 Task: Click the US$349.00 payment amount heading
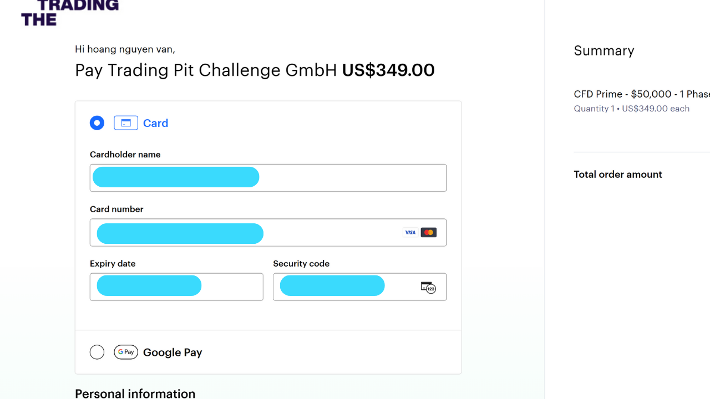pyautogui.click(x=388, y=70)
